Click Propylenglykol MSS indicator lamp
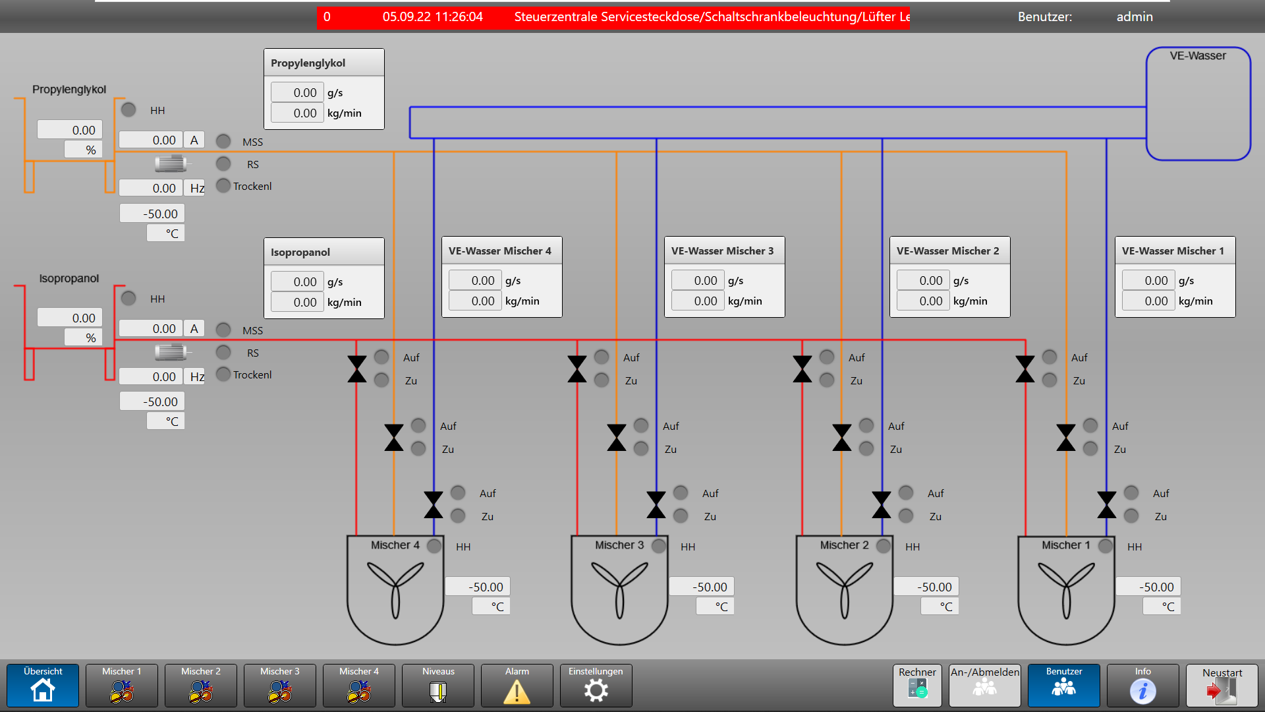This screenshot has height=712, width=1265. [x=223, y=141]
